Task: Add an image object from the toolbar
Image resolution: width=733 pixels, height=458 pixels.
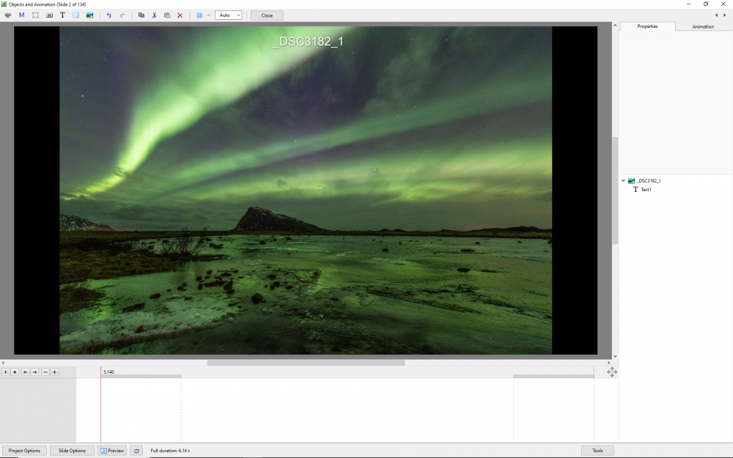Action: coord(89,15)
